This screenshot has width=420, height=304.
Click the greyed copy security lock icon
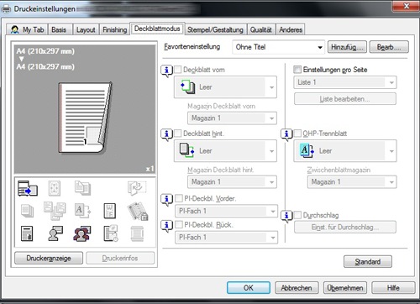(x=138, y=211)
